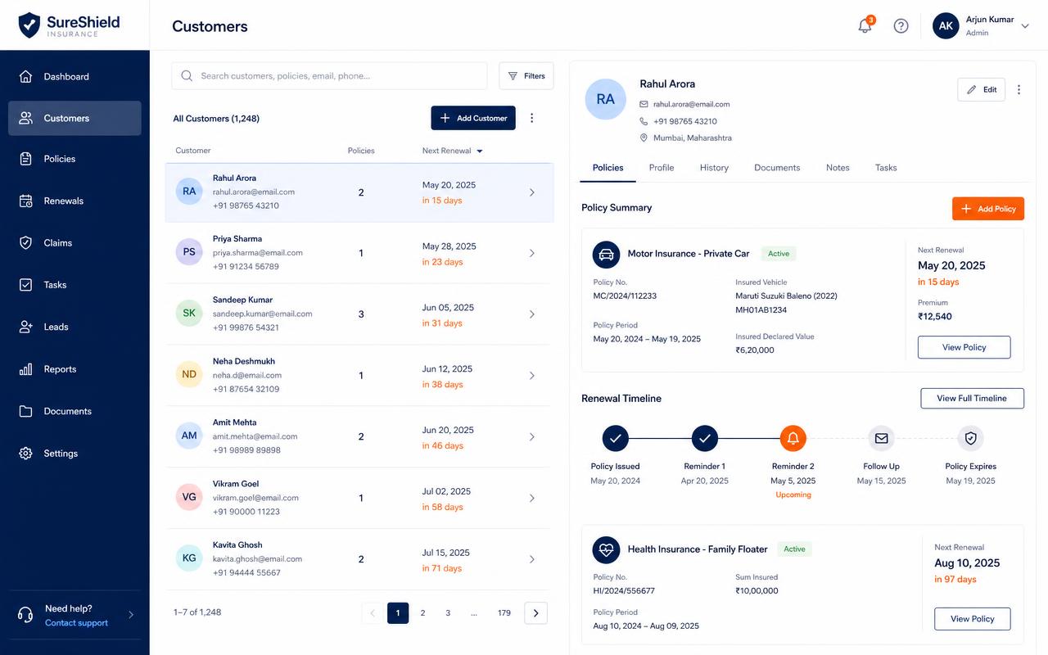Click the Health Insurance heart icon
The height and width of the screenshot is (655, 1048).
[606, 549]
